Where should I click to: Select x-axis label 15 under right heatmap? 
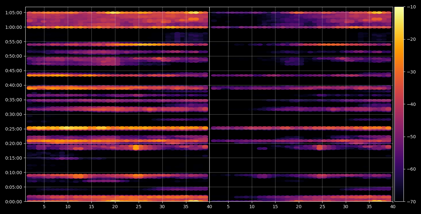pyautogui.click(x=275, y=206)
